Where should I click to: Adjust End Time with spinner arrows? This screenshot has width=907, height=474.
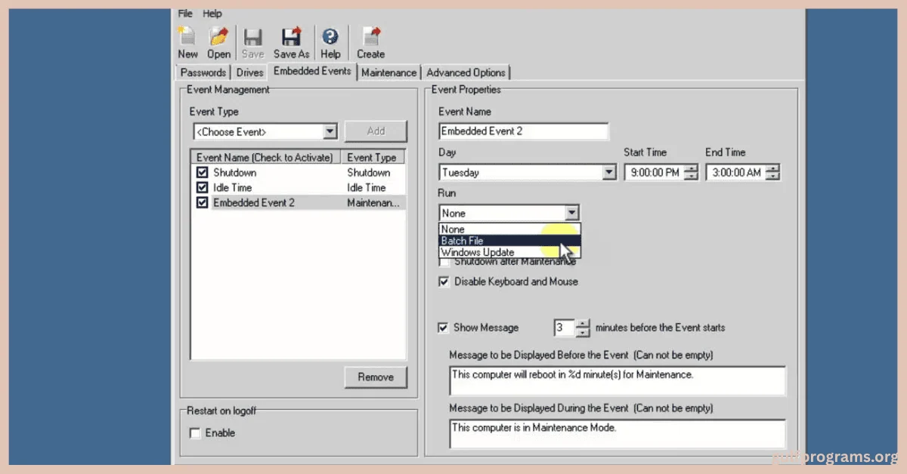coord(772,168)
